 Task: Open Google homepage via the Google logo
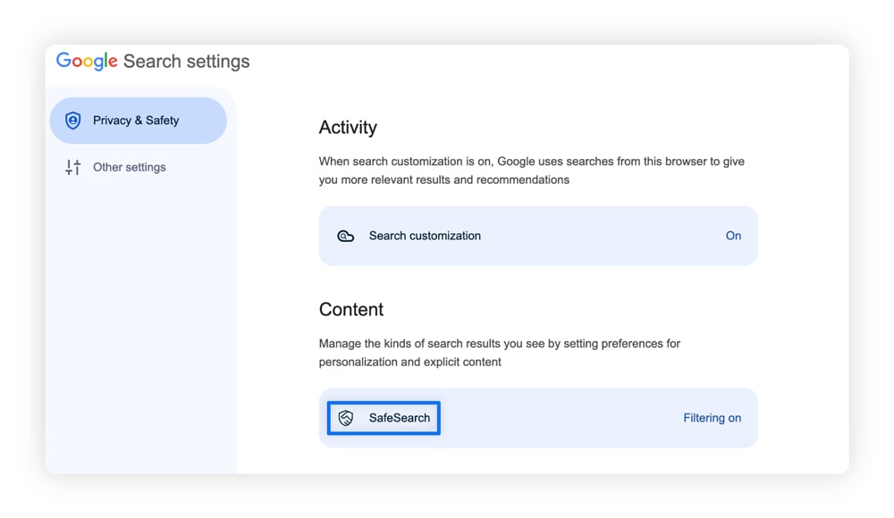[x=86, y=61]
